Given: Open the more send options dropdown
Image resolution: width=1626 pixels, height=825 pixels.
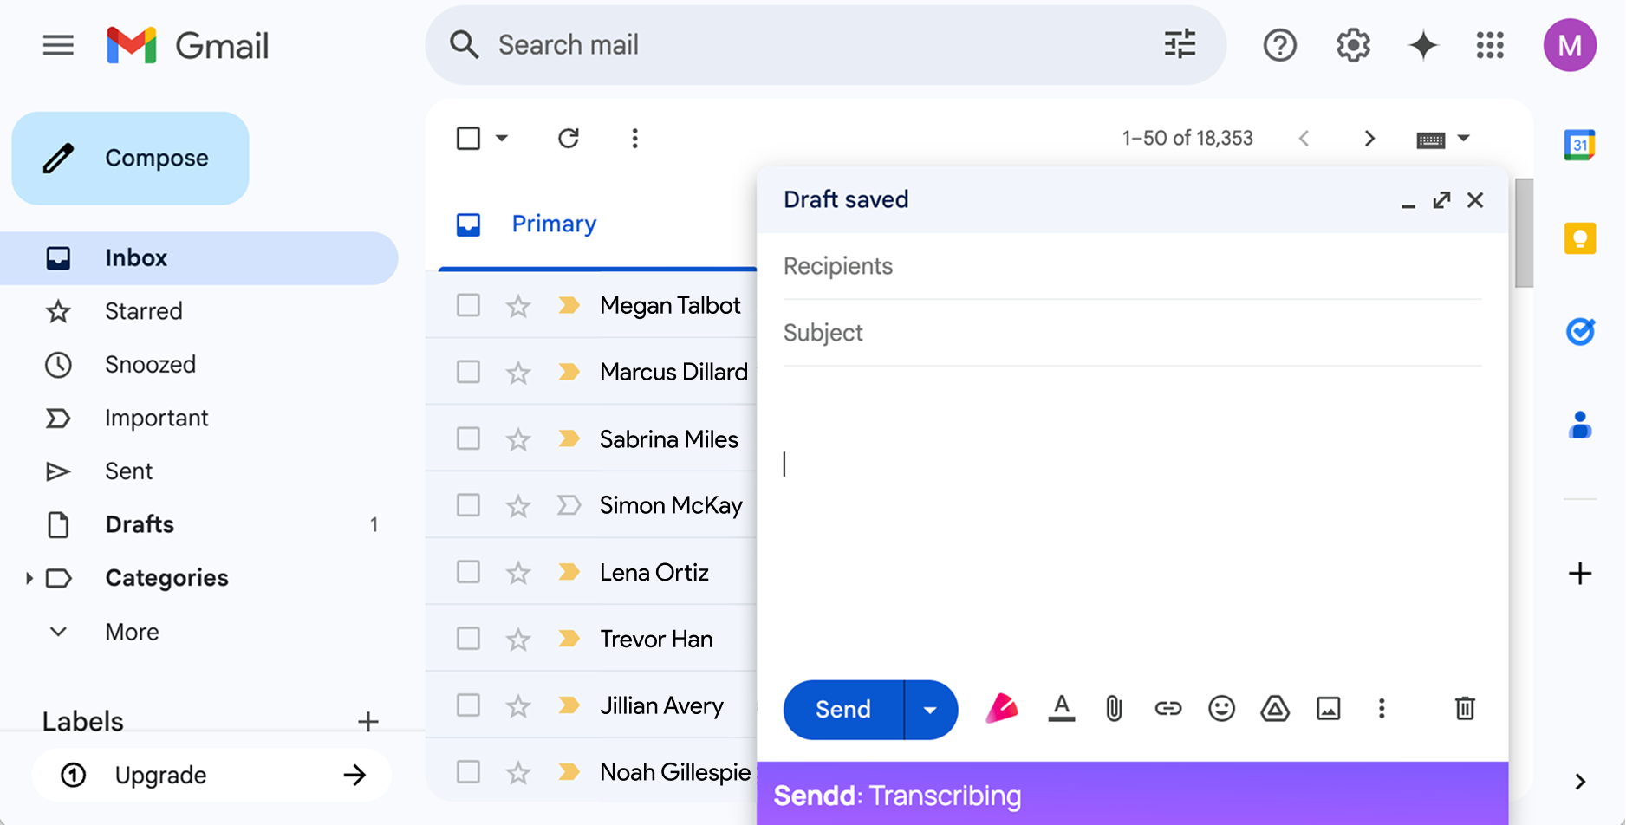Looking at the screenshot, I should pyautogui.click(x=930, y=710).
